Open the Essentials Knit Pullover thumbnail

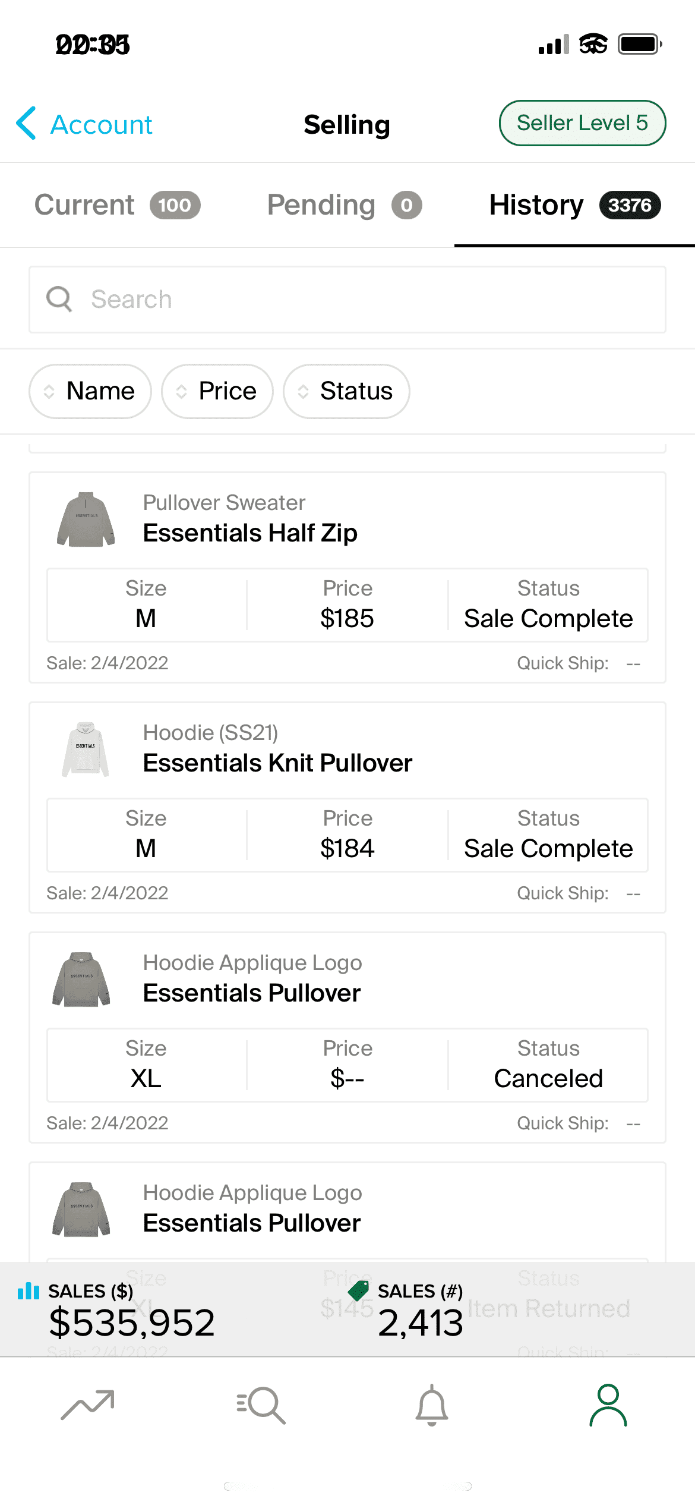coord(86,750)
